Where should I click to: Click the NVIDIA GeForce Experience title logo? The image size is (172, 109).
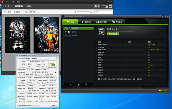[x=63, y=16]
